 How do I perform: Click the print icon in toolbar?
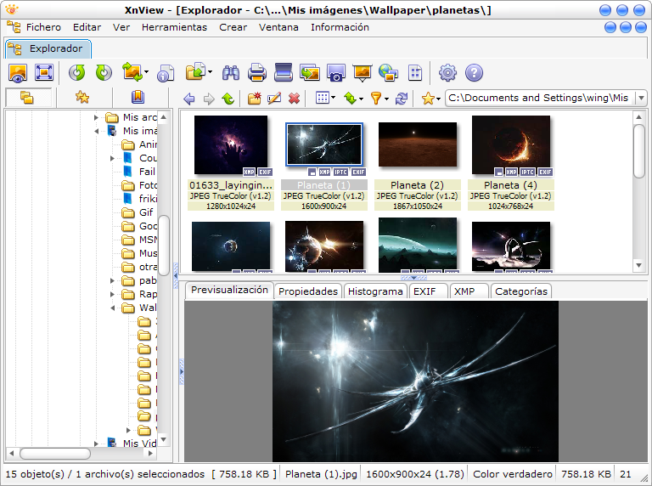click(x=256, y=73)
